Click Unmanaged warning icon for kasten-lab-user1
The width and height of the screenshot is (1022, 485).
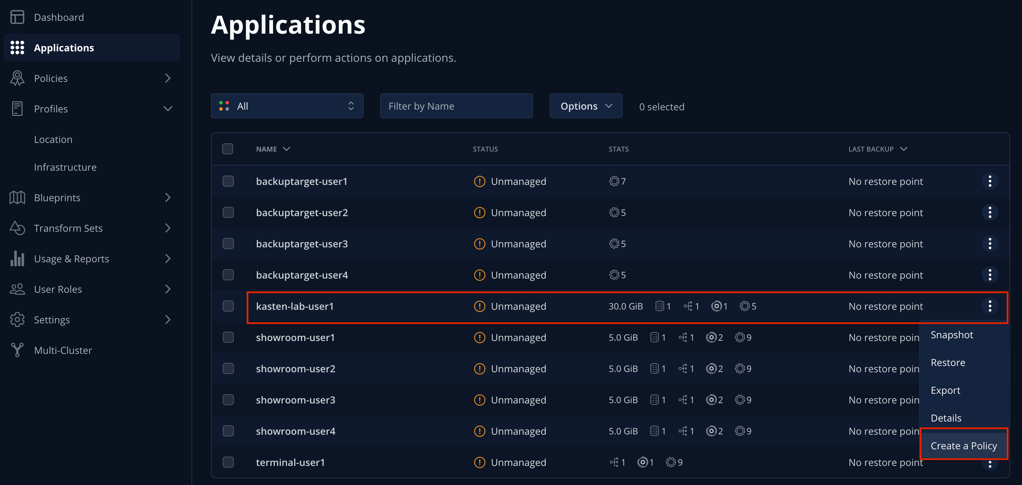(x=480, y=306)
